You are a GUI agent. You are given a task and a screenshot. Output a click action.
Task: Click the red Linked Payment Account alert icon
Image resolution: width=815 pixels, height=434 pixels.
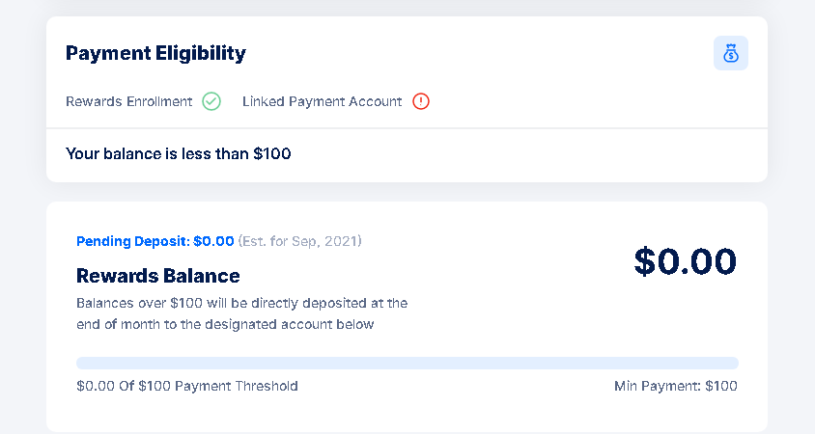[421, 101]
